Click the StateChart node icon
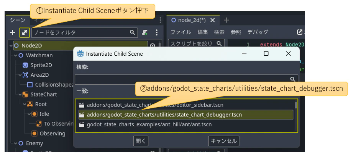This screenshot has width=351, height=153. (25, 94)
